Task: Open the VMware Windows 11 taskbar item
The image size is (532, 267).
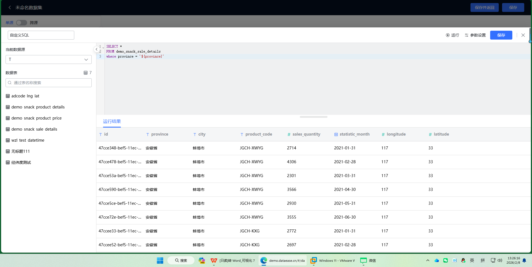Action: pyautogui.click(x=332, y=260)
